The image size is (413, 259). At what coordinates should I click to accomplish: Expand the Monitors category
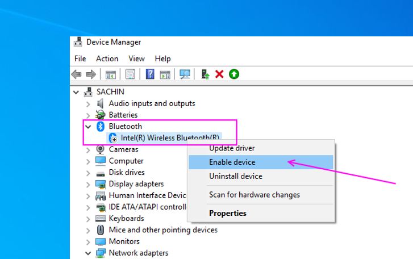point(88,242)
